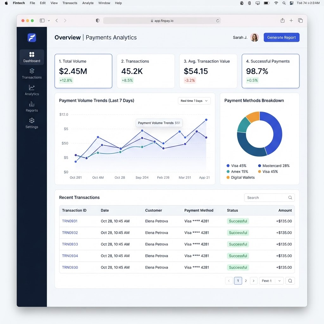Click the Digital Wallets legend entry
324x324 pixels.
(240, 178)
